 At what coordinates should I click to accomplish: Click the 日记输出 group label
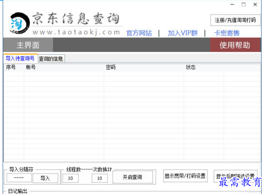click(18, 191)
